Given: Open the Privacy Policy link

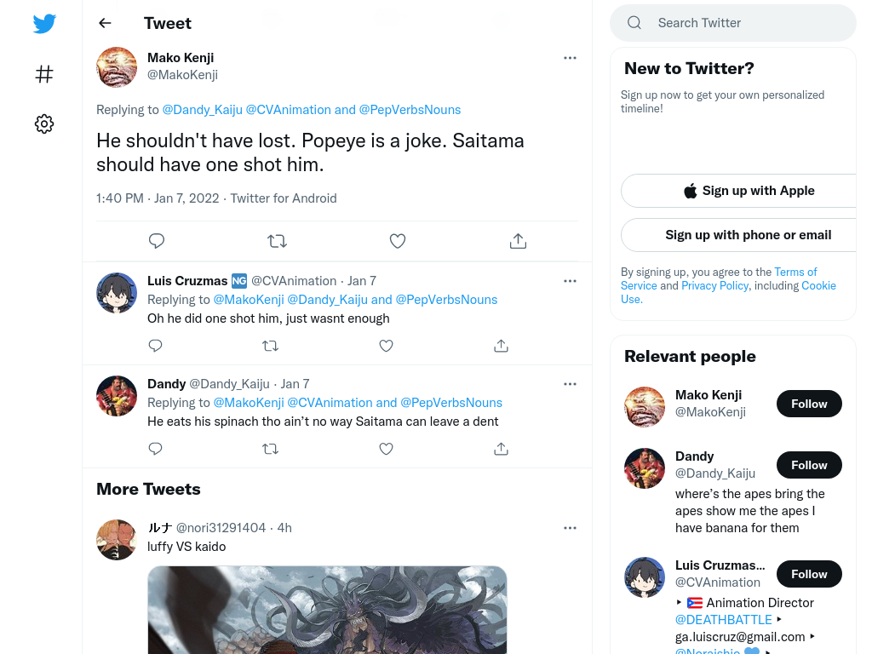Looking at the screenshot, I should (x=715, y=285).
